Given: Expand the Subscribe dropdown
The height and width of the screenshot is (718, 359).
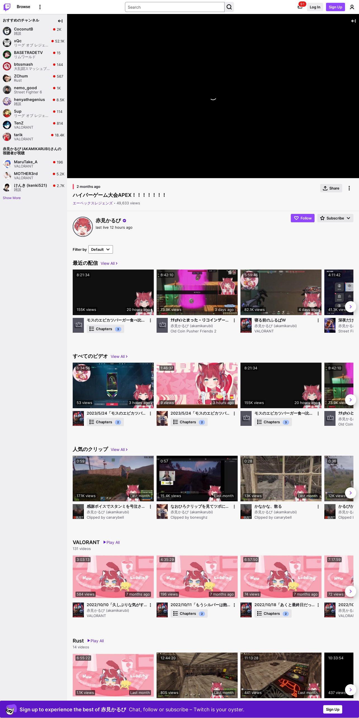Looking at the screenshot, I should click(335, 218).
